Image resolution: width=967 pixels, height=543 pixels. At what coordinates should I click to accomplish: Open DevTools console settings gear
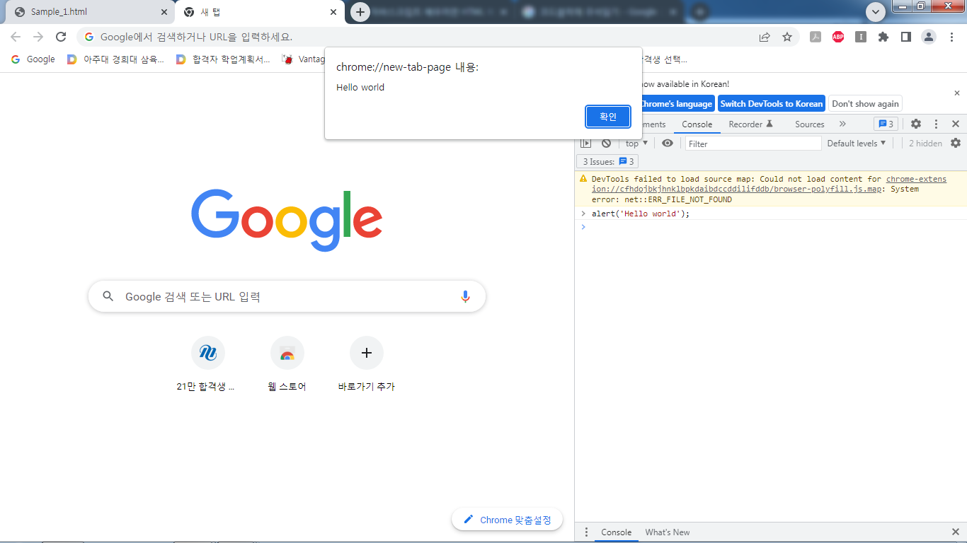956,143
